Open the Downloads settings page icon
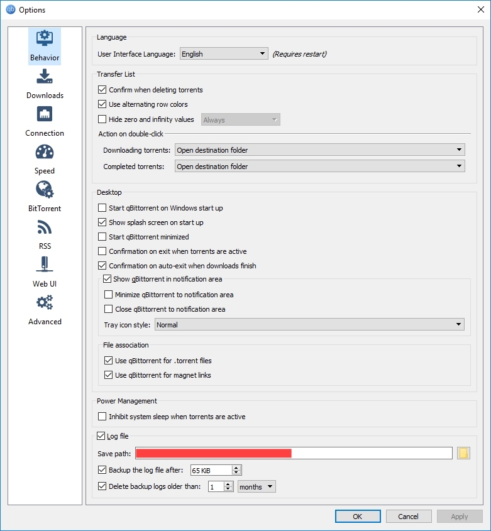The width and height of the screenshot is (491, 531). [45, 76]
